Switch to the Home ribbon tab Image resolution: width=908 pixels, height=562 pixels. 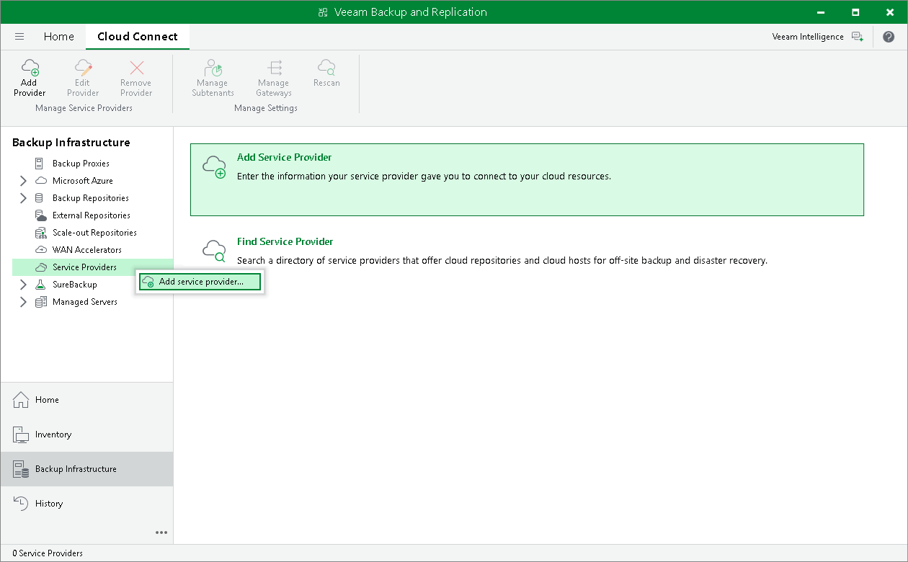pos(58,37)
